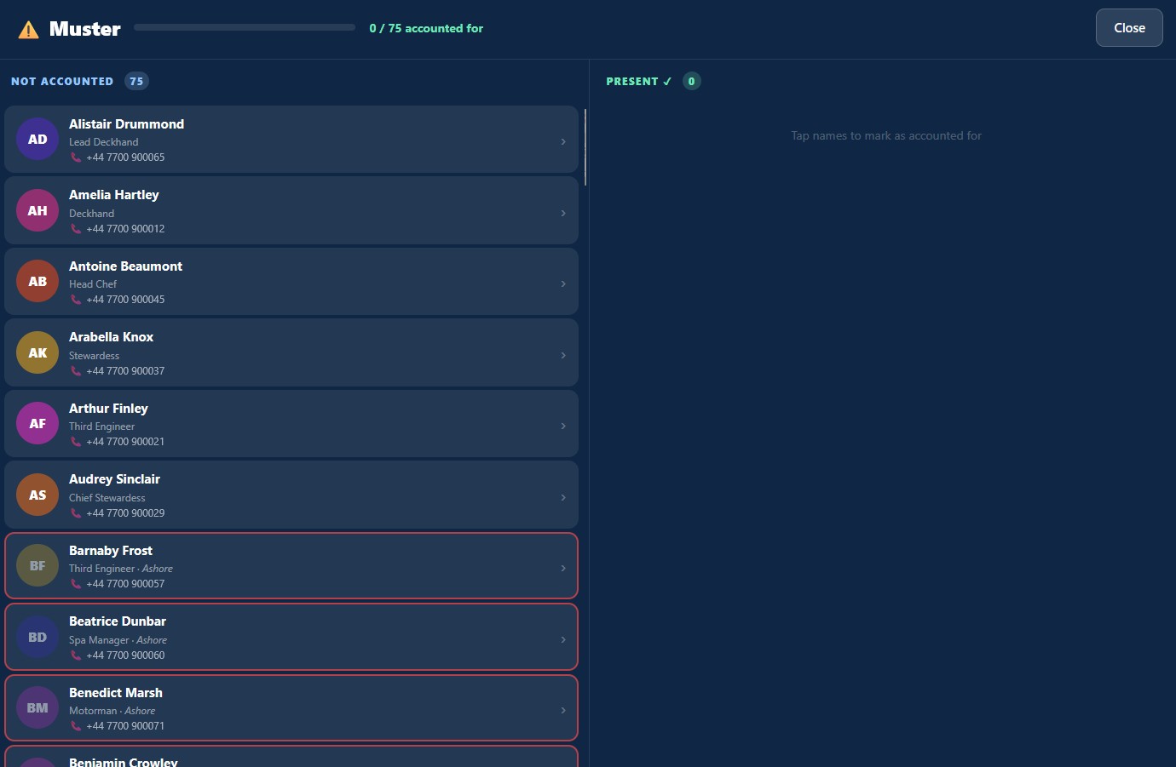Screen dimensions: 1176x767
Task: Mark Beatrice Dunbar as accounted for
Action: tap(291, 637)
